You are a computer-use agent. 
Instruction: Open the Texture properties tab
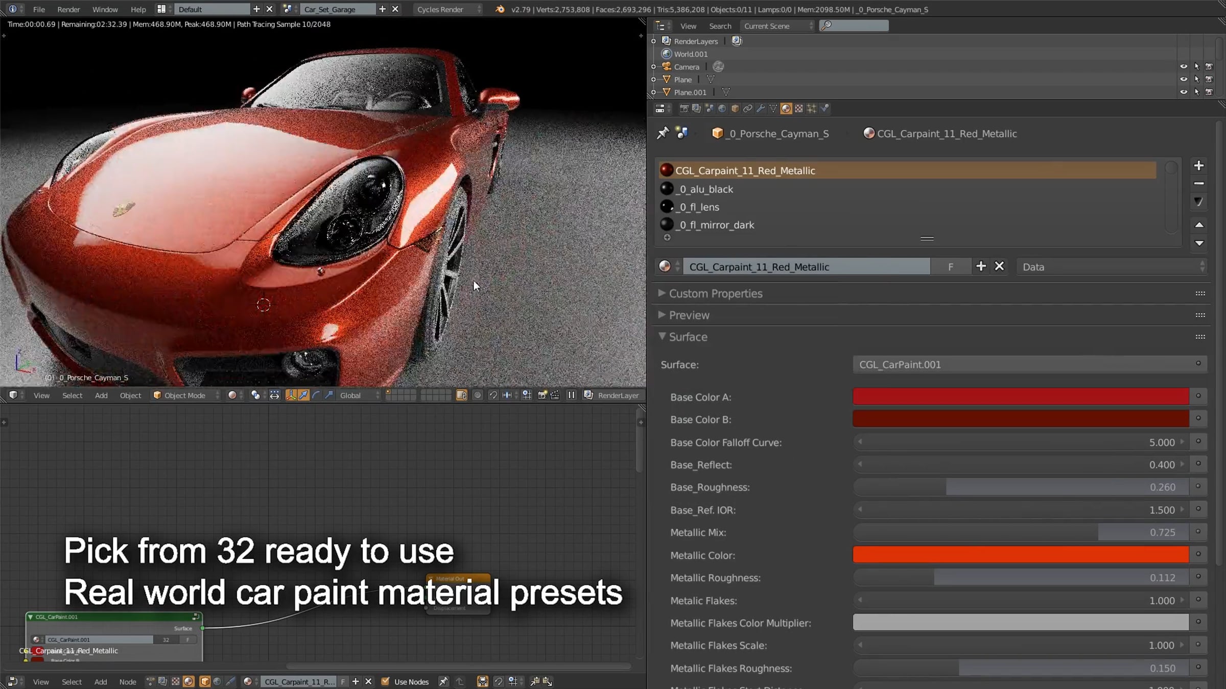[799, 108]
